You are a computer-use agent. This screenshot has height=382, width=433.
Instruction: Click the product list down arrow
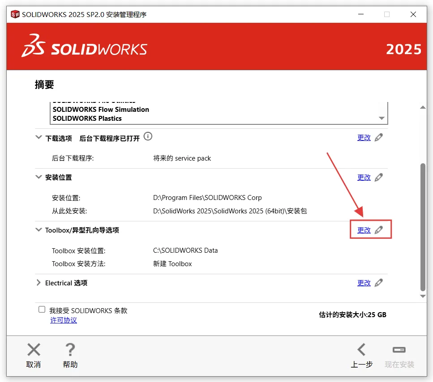tap(382, 118)
